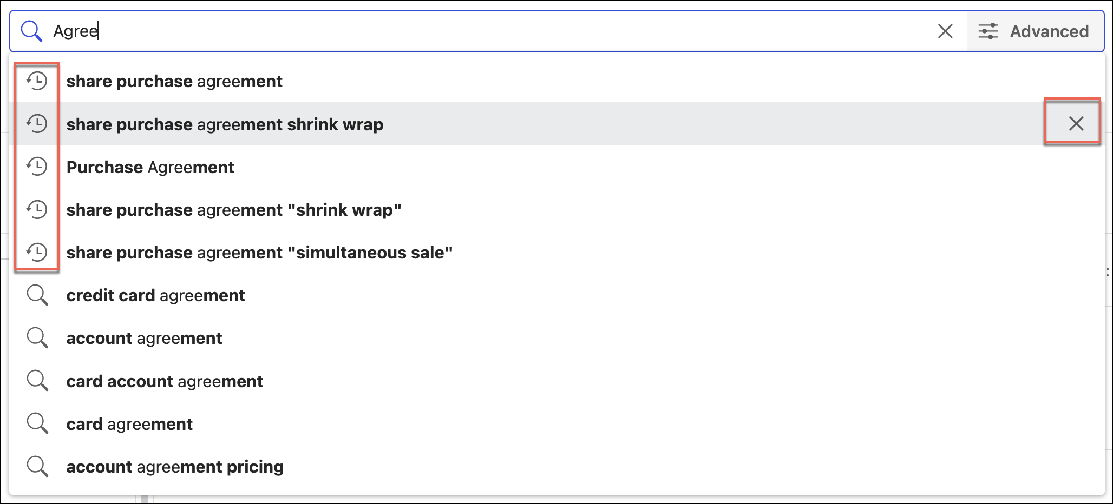Click the history icon beside share purchase agreement
1113x504 pixels.
37,81
